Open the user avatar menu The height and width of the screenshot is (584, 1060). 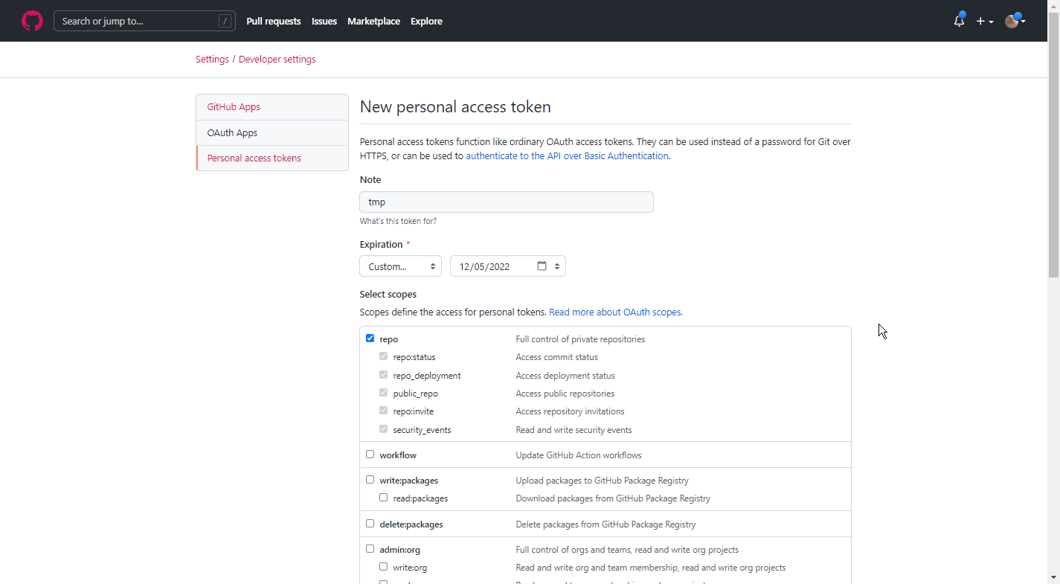coord(1015,22)
